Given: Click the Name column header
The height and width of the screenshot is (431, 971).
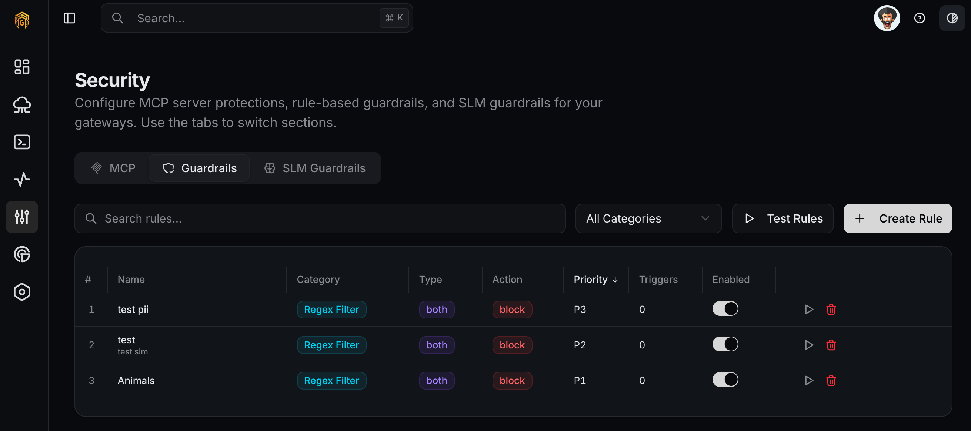Looking at the screenshot, I should (131, 279).
